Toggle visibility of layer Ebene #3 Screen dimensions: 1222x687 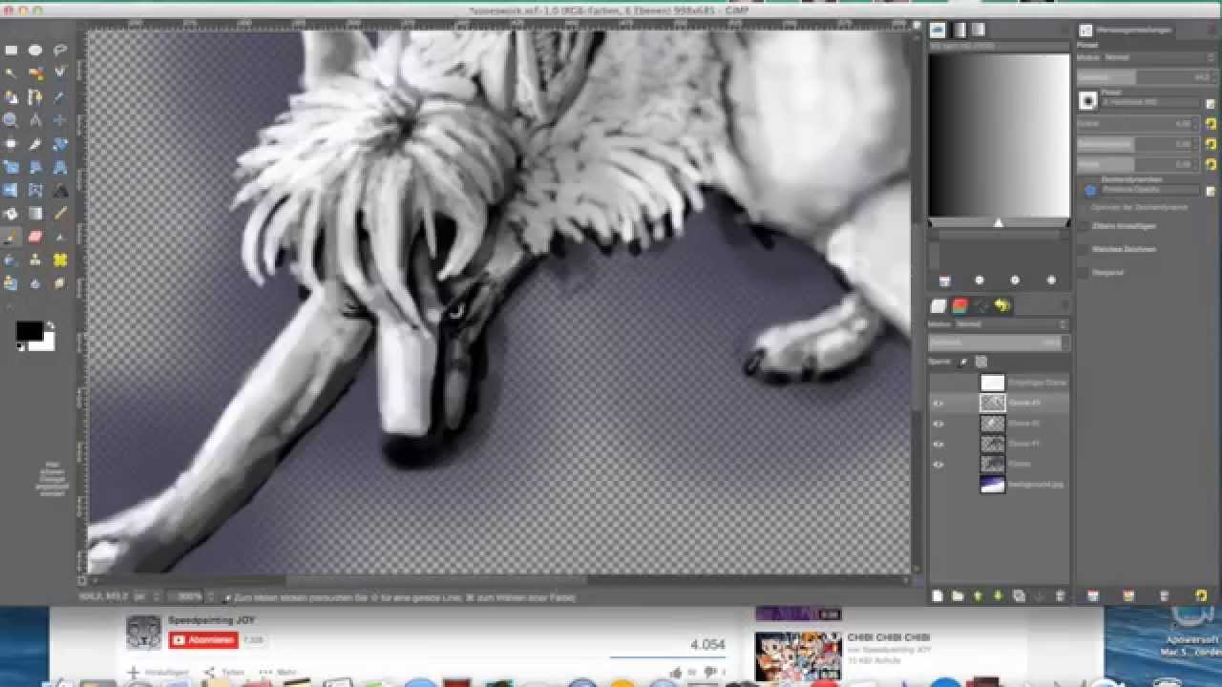(938, 404)
